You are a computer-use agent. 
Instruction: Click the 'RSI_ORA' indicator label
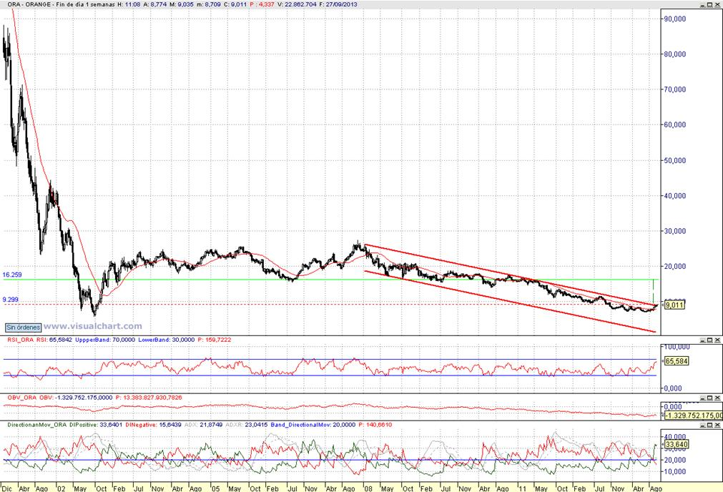pyautogui.click(x=21, y=340)
